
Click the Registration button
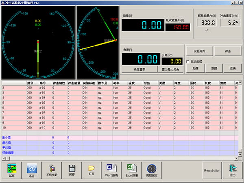[212, 171]
